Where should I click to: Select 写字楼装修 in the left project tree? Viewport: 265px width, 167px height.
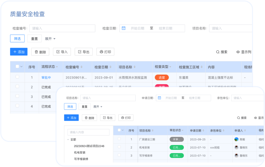81,159
